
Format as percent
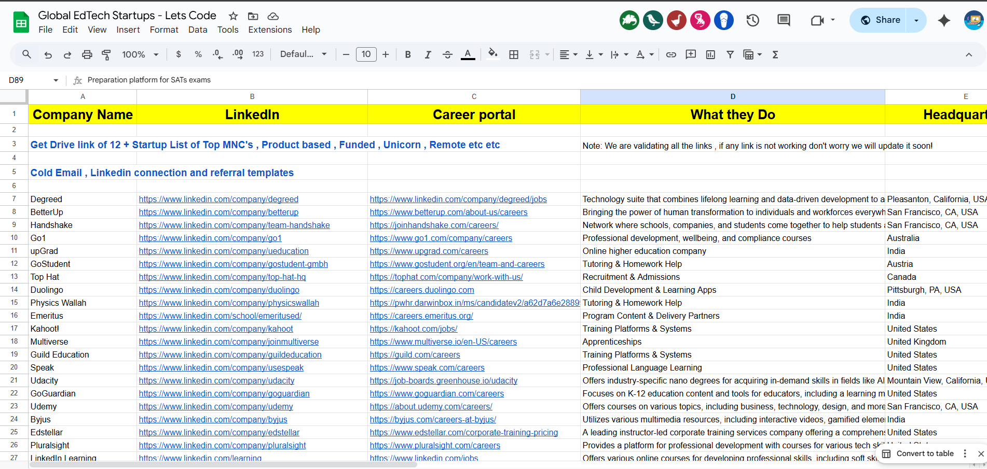pyautogui.click(x=198, y=54)
